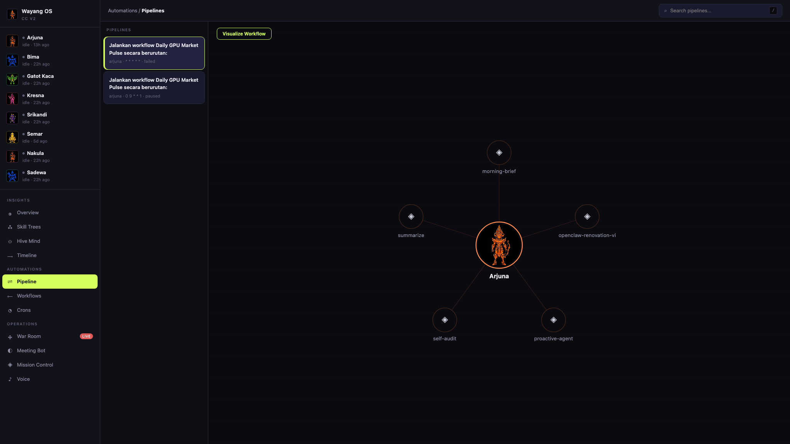Click the Pipelines breadcrumb text

[x=153, y=11]
